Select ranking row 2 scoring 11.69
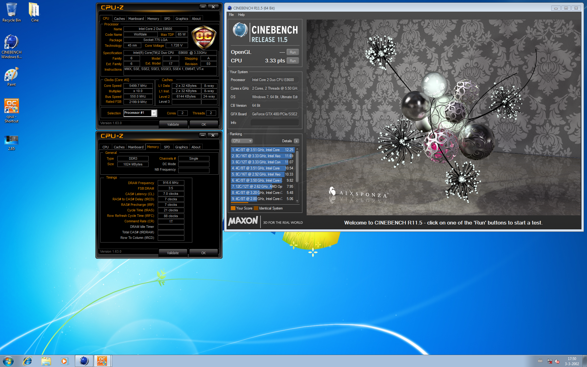Screen dimensions: 587x367 coord(263,156)
